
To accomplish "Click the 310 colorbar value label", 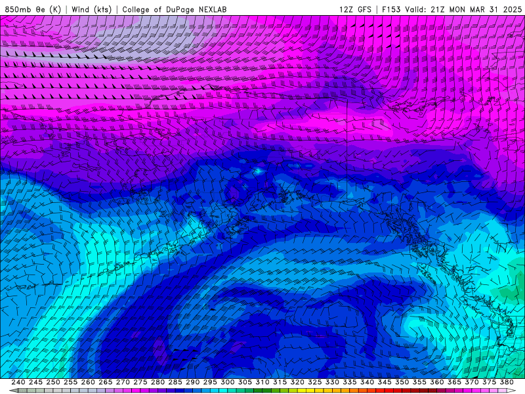I will point(262,382).
